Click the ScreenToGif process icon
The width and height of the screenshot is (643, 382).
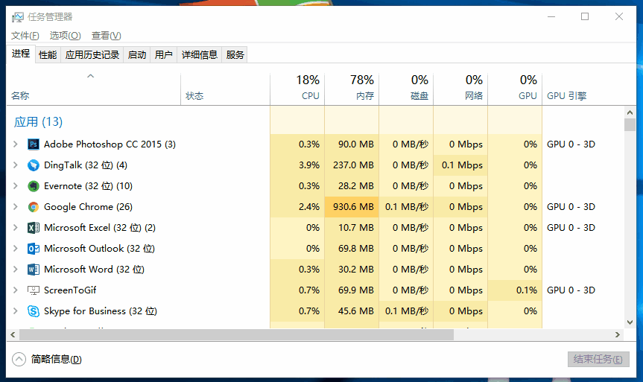click(34, 290)
